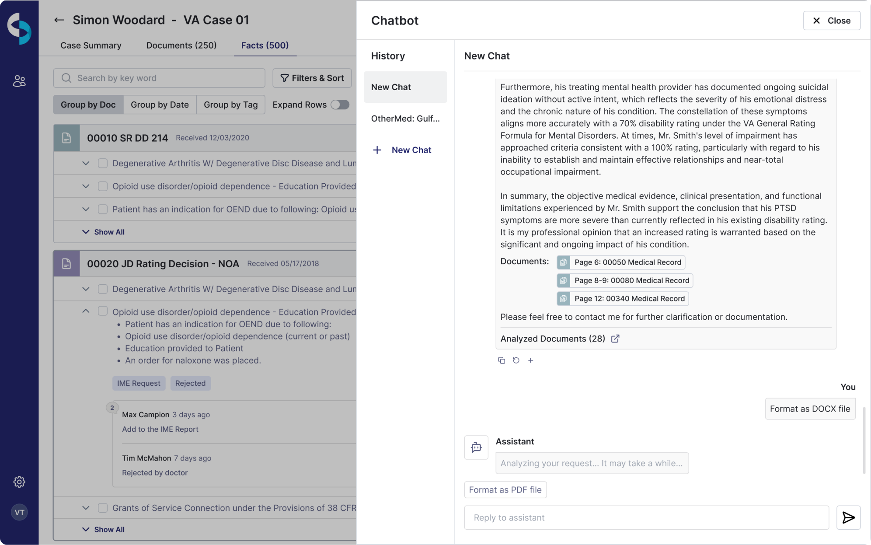Select the Degenerative Arthritis checkbox in Rating Decision
Viewport: 871px width, 545px height.
click(103, 289)
